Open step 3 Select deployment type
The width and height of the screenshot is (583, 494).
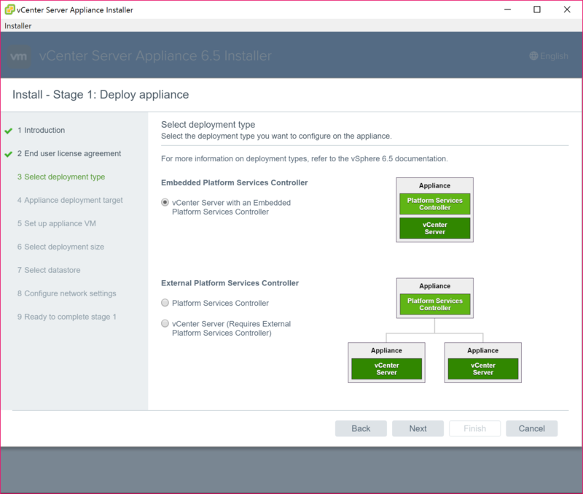tap(61, 177)
